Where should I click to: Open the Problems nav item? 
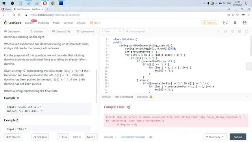click(43, 23)
